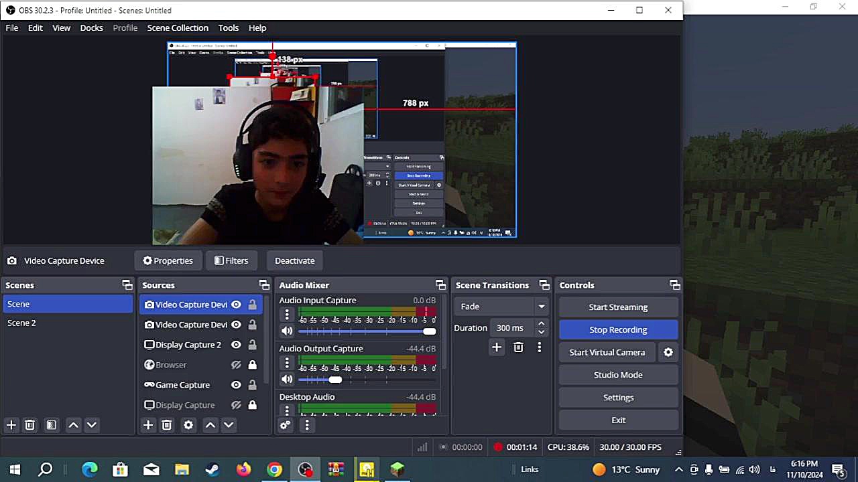Mute Audio Input Capture with the speaker icon
The image size is (858, 482).
(x=287, y=331)
